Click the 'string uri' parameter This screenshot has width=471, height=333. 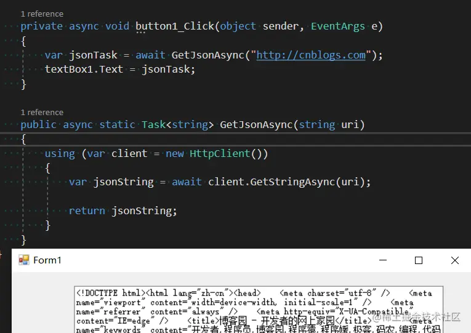[x=329, y=124]
